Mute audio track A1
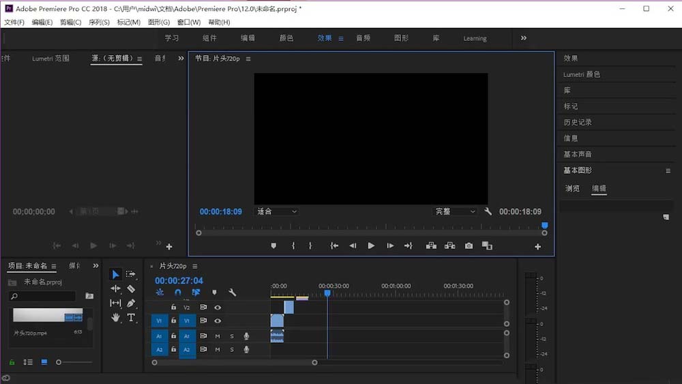The height and width of the screenshot is (384, 682). pyautogui.click(x=218, y=336)
